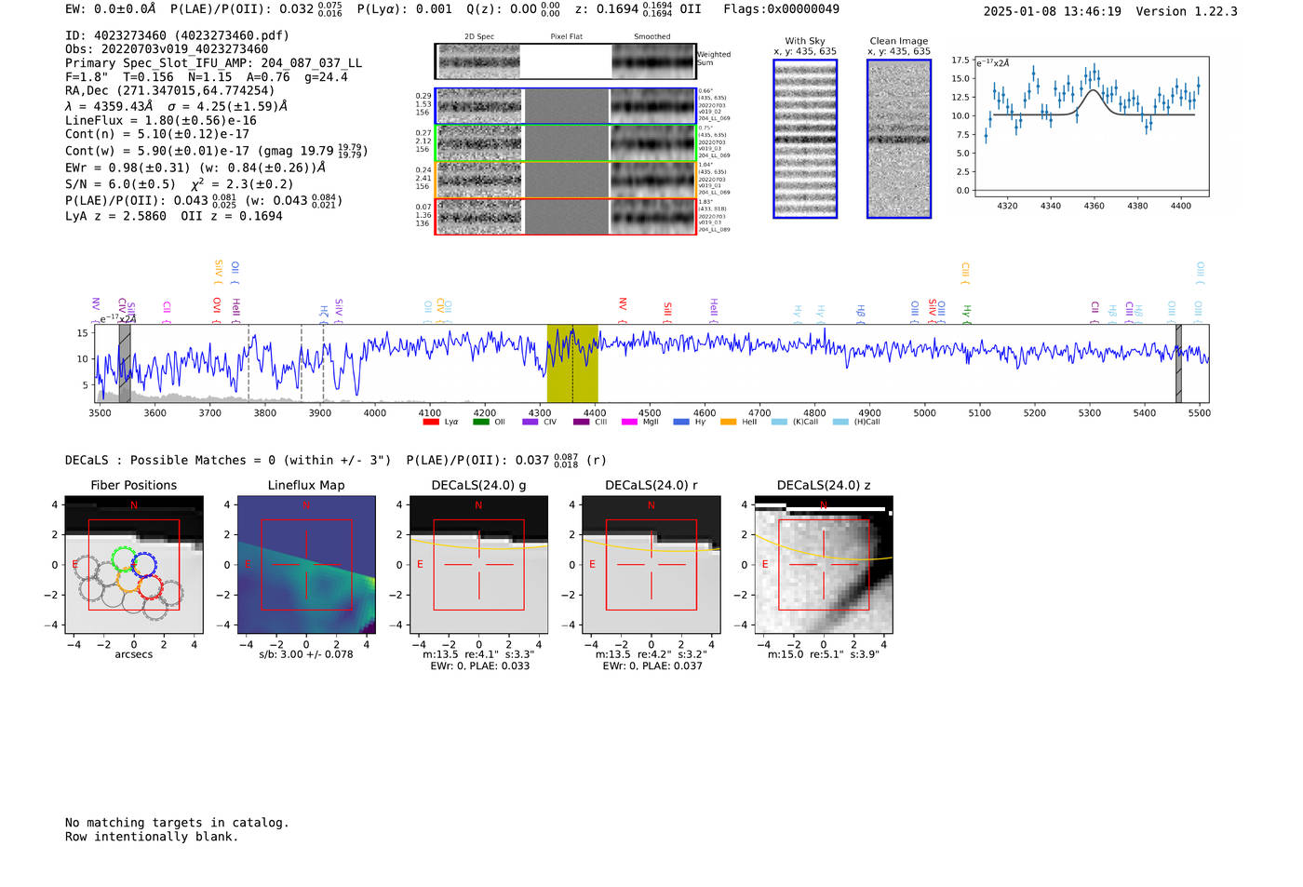Click the (H)CaII legend swatch
Viewport: 1303px width, 887px height.
(x=840, y=422)
